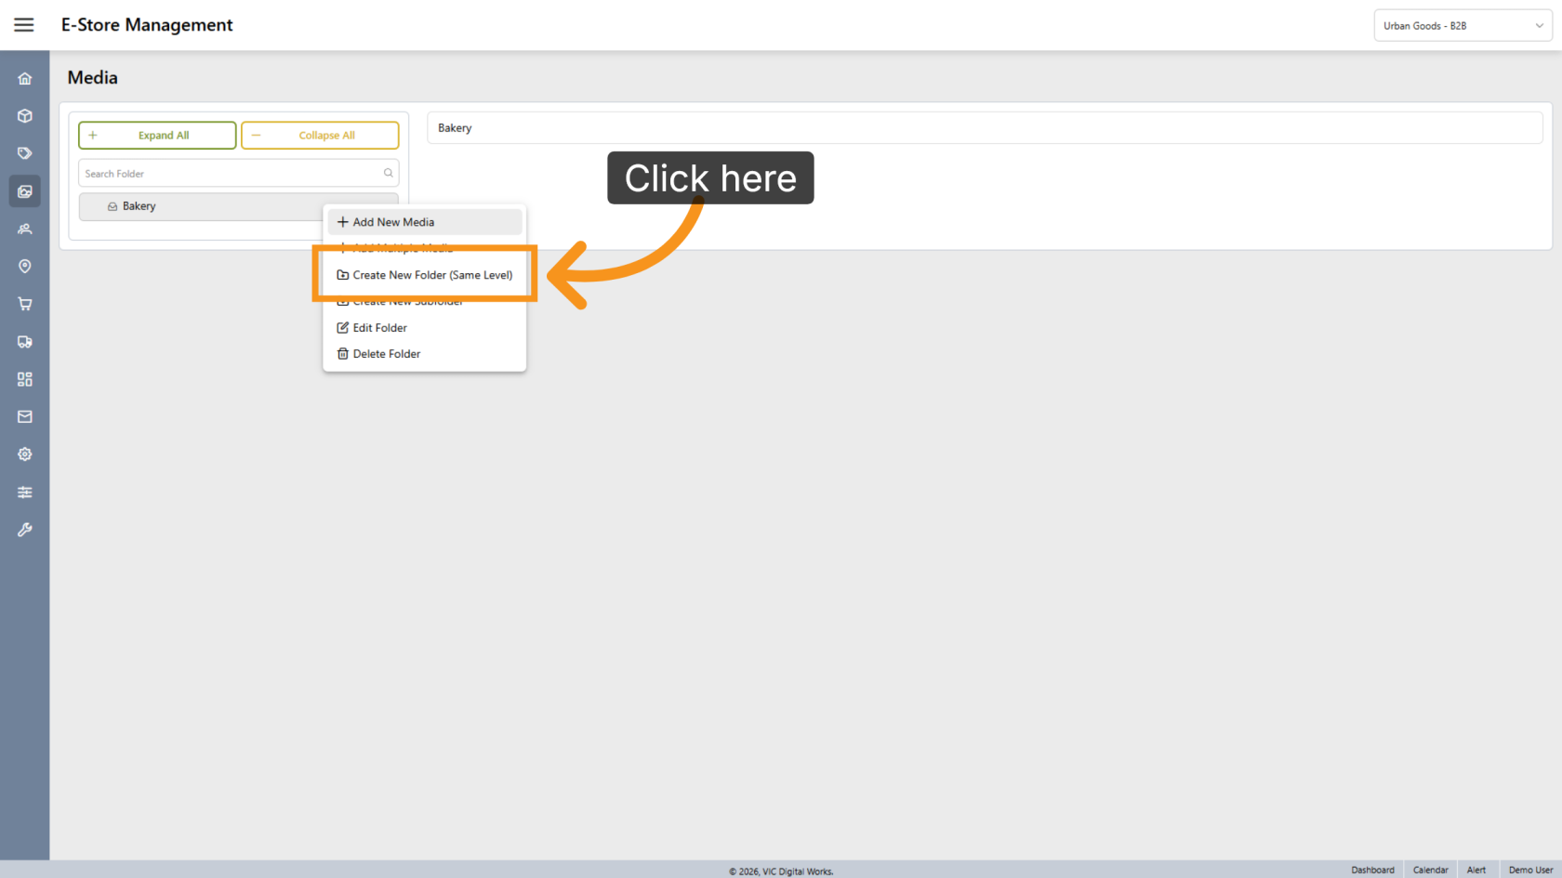The width and height of the screenshot is (1562, 878).
Task: Go to Home in the sidebar
Action: pyautogui.click(x=25, y=79)
